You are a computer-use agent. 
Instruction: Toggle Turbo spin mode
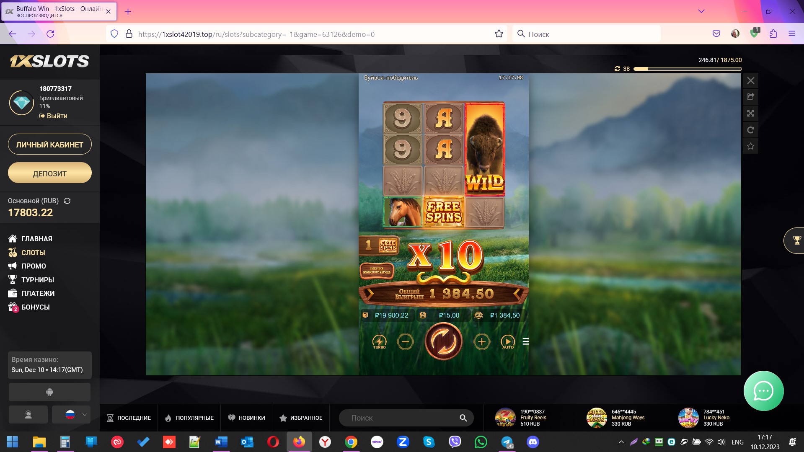tap(379, 342)
